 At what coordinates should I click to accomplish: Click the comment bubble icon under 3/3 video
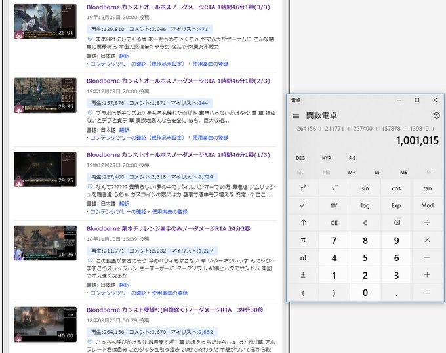[x=90, y=39]
